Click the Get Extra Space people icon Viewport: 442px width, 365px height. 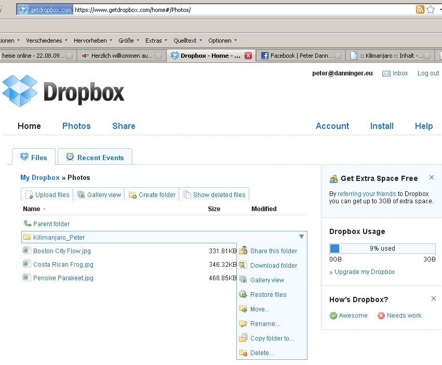[333, 179]
